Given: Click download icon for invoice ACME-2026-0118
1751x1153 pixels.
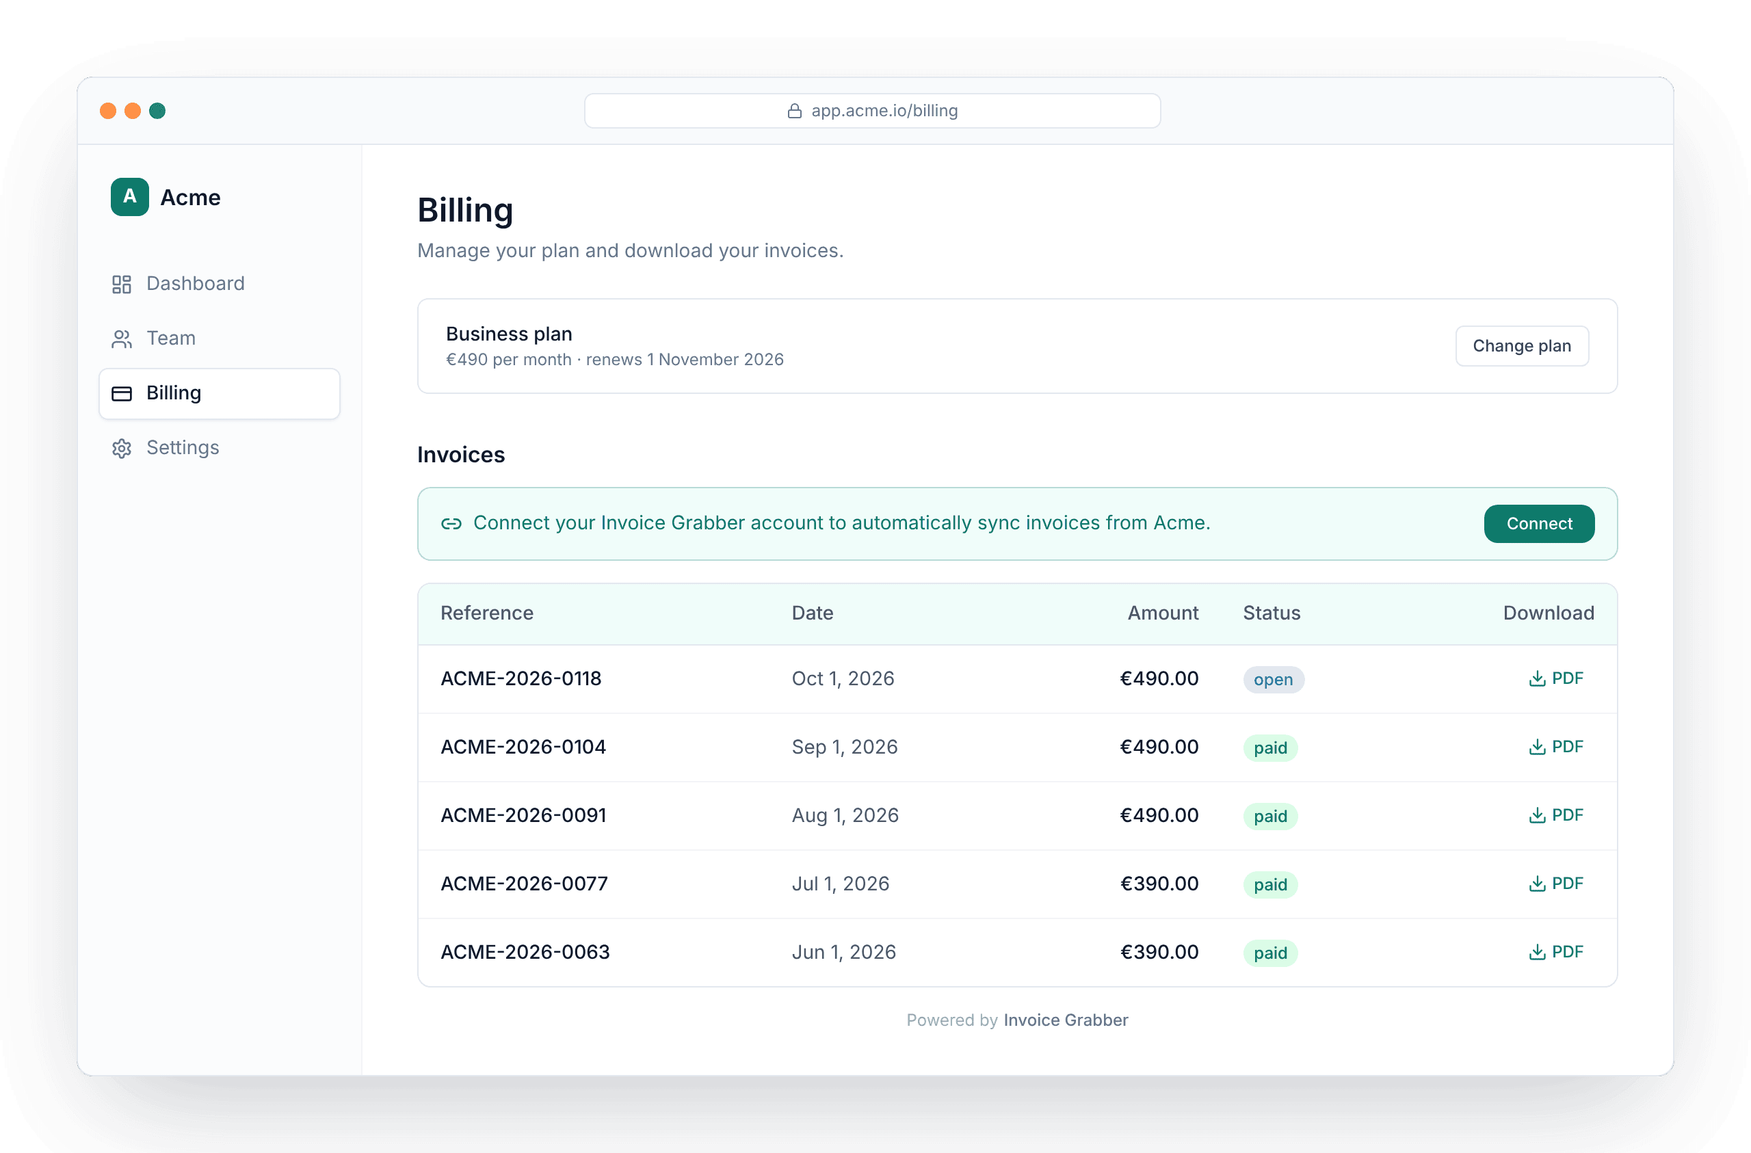Looking at the screenshot, I should click(1537, 678).
